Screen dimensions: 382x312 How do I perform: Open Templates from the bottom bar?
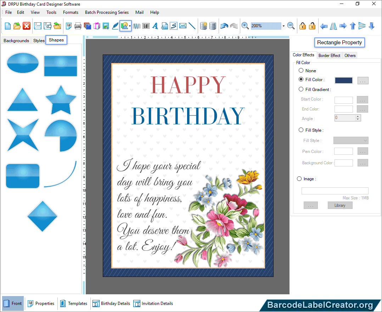pos(74,304)
